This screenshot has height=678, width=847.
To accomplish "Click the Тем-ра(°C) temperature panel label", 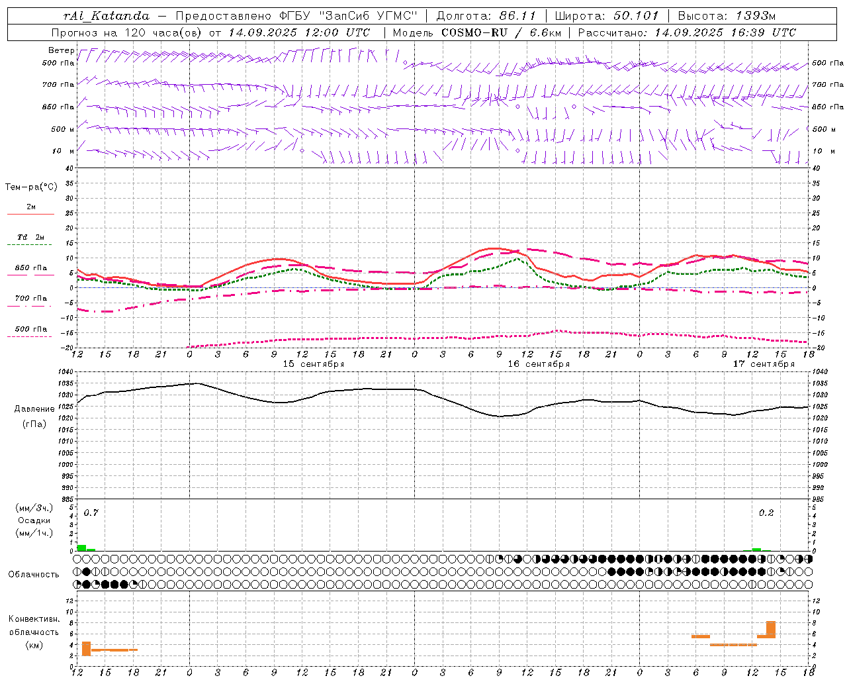I will click(31, 187).
